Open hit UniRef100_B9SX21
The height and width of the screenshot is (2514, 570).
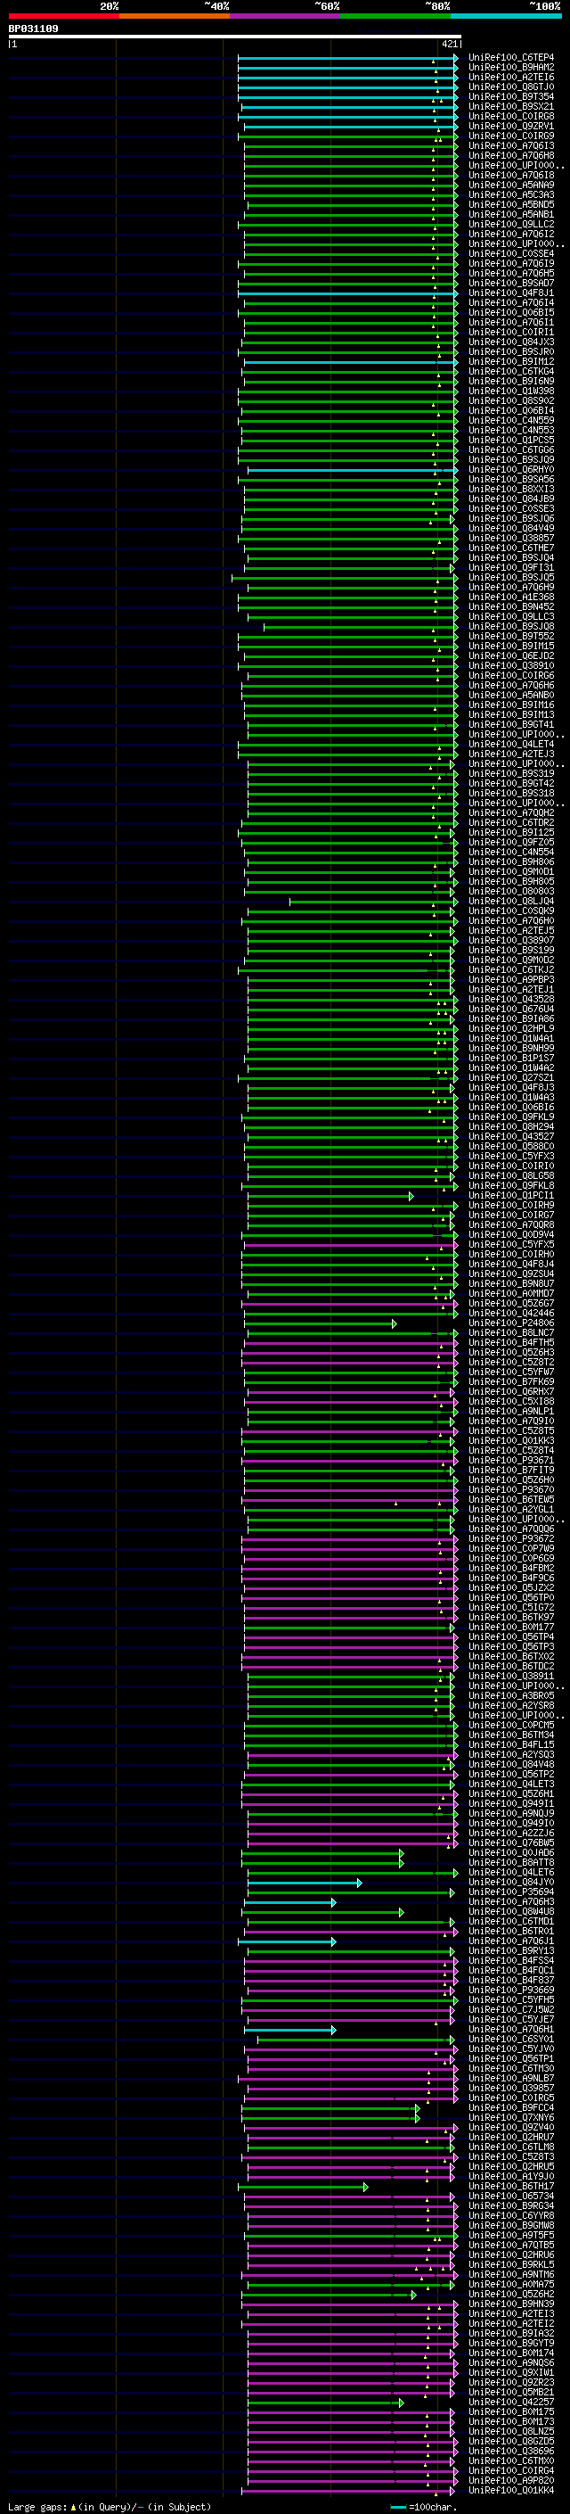coord(510,106)
